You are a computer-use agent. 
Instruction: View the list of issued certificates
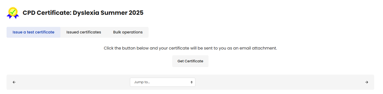pos(84,32)
